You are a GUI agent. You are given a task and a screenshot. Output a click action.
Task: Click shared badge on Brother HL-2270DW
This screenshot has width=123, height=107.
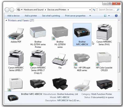coord(54,38)
